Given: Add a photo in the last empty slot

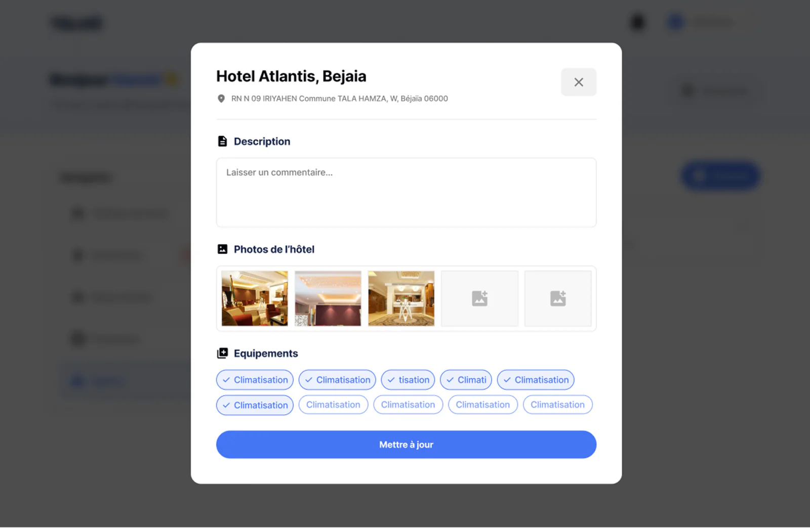Looking at the screenshot, I should [558, 298].
